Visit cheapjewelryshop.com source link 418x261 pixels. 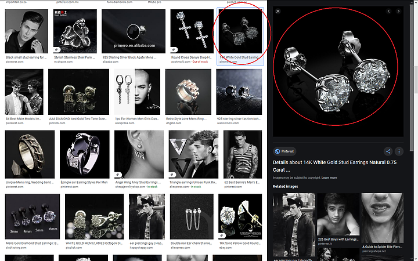click(x=131, y=187)
